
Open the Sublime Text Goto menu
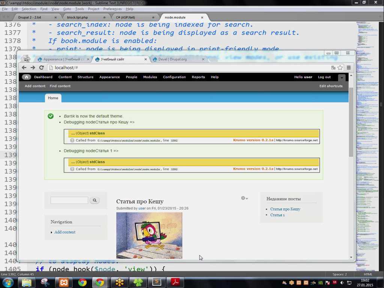(x=67, y=9)
